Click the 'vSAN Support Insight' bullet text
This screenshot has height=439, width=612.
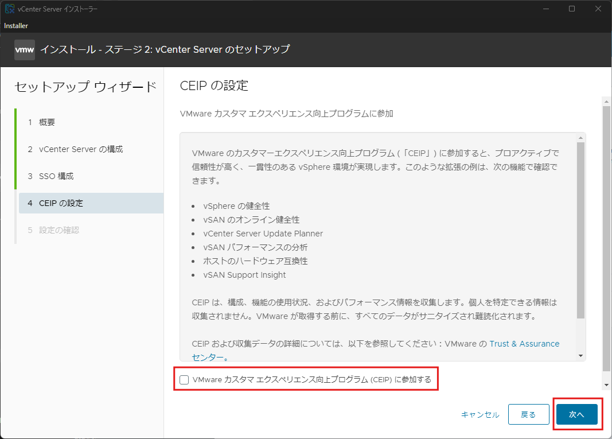pyautogui.click(x=244, y=275)
